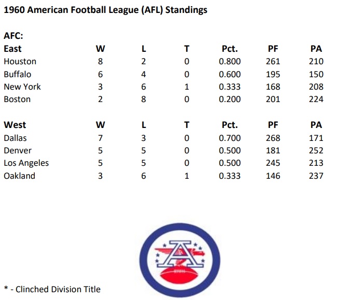Click the Buffalo team row label
Screen dimensions: 337x300
tap(17, 74)
